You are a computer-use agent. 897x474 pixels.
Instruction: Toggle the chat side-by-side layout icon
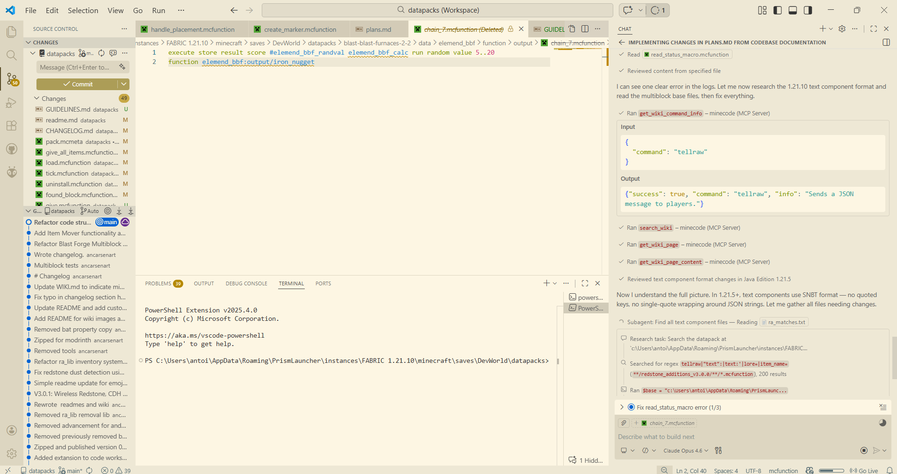(x=886, y=42)
